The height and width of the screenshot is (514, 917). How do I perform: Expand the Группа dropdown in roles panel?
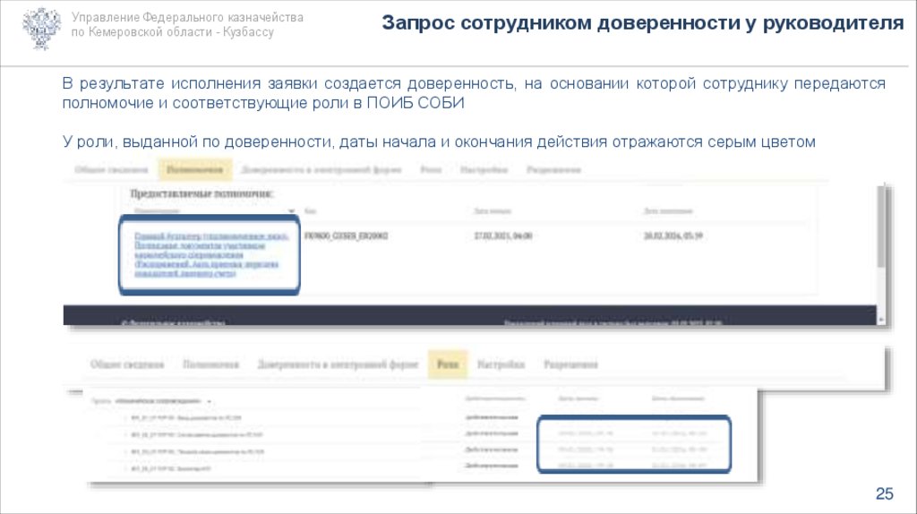click(x=209, y=402)
